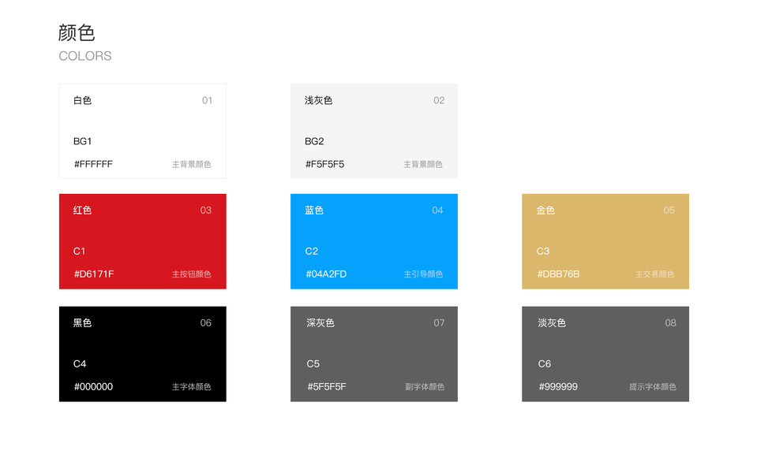Click the 提示字体颜色 description
The height and width of the screenshot is (473, 757).
[653, 387]
